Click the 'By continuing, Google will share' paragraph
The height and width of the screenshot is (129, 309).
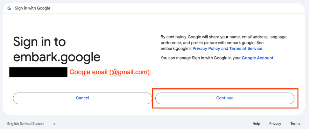pos(224,42)
